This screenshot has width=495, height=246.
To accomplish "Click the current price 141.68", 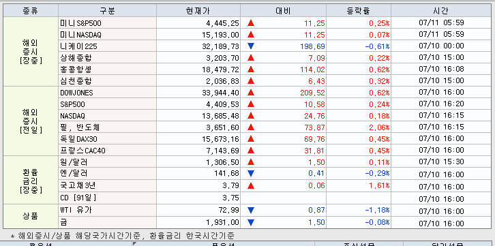I will point(227,174).
